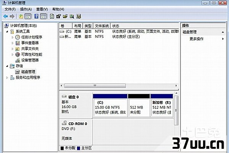The width and height of the screenshot is (229, 153).
Task: Click the Up one level folder icon
Action: click(21, 16)
